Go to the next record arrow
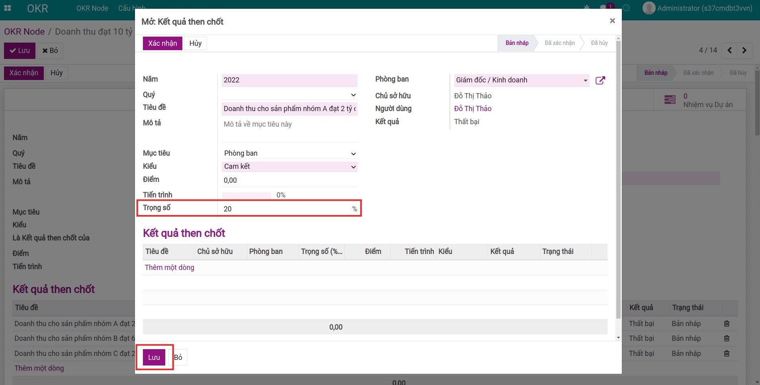Viewport: 760px width, 385px height. (x=744, y=51)
